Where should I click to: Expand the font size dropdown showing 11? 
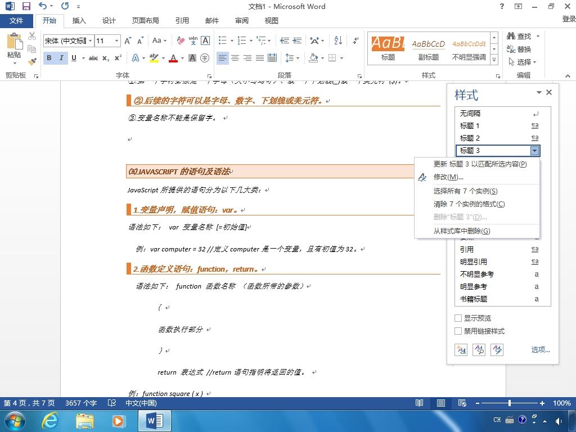click(116, 40)
